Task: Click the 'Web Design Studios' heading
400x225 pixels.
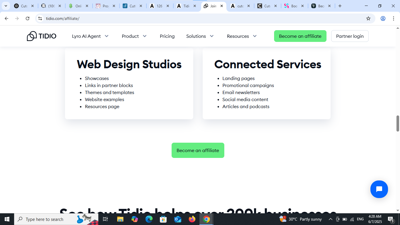Action: click(x=129, y=64)
